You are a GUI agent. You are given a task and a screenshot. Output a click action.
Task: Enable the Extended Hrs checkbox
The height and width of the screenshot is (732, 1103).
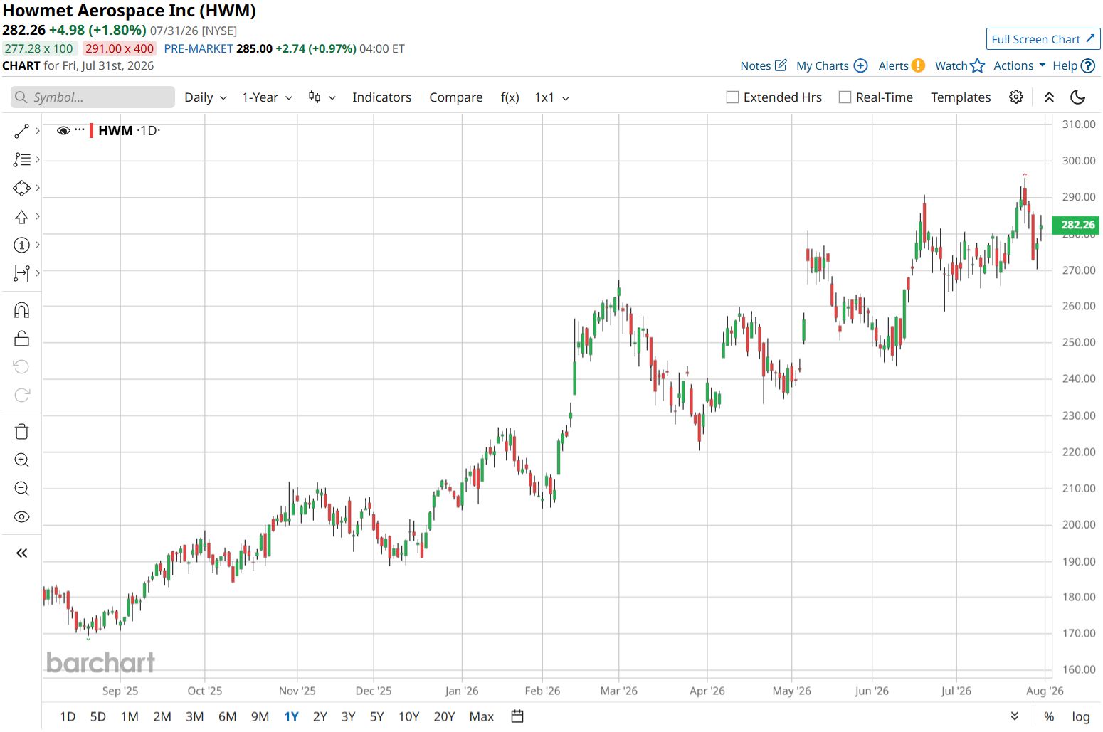coord(732,97)
